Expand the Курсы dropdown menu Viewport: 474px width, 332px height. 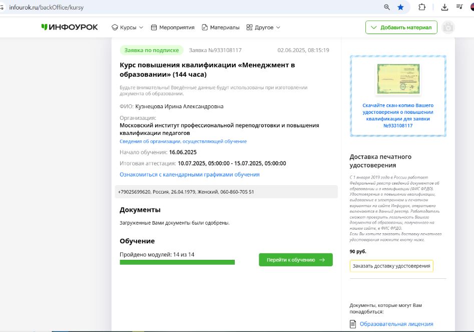click(127, 28)
